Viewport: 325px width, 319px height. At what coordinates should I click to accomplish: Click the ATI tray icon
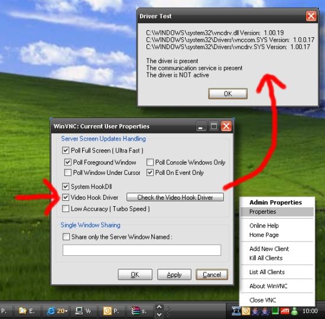click(x=285, y=311)
